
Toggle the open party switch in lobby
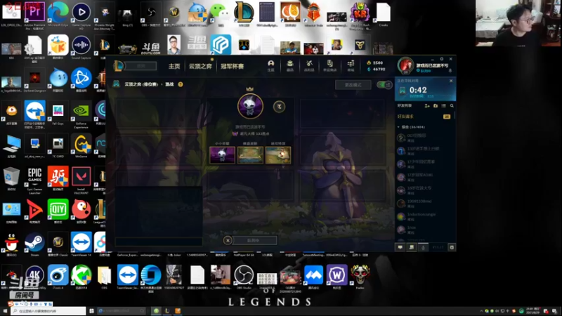[384, 85]
